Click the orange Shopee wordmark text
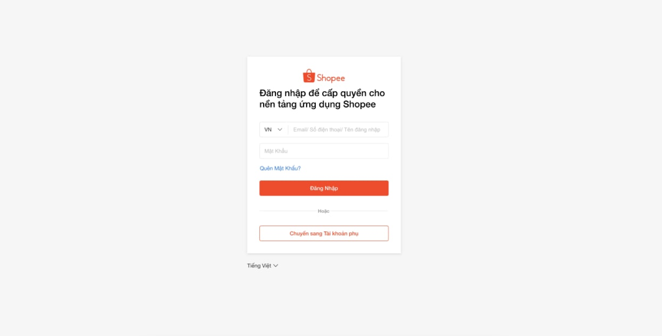 (331, 78)
